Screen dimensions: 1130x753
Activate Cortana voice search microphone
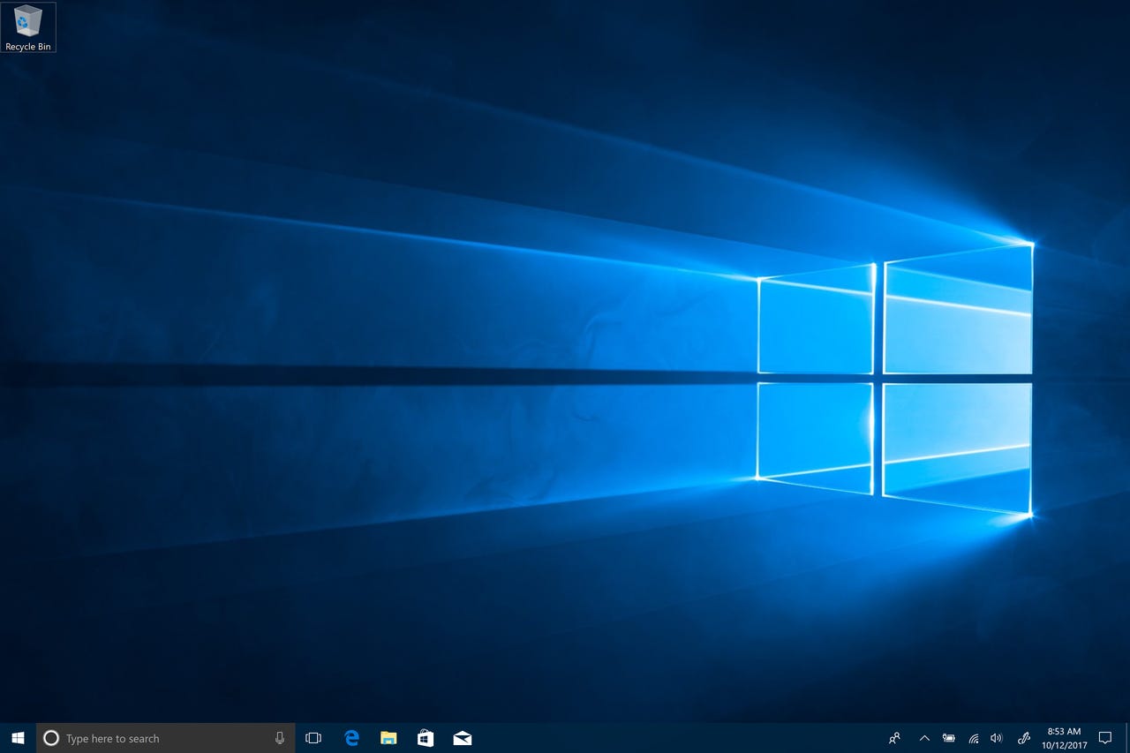tap(279, 738)
